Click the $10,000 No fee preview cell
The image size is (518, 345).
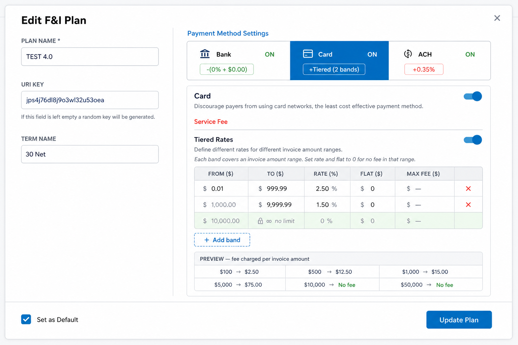[332, 285]
